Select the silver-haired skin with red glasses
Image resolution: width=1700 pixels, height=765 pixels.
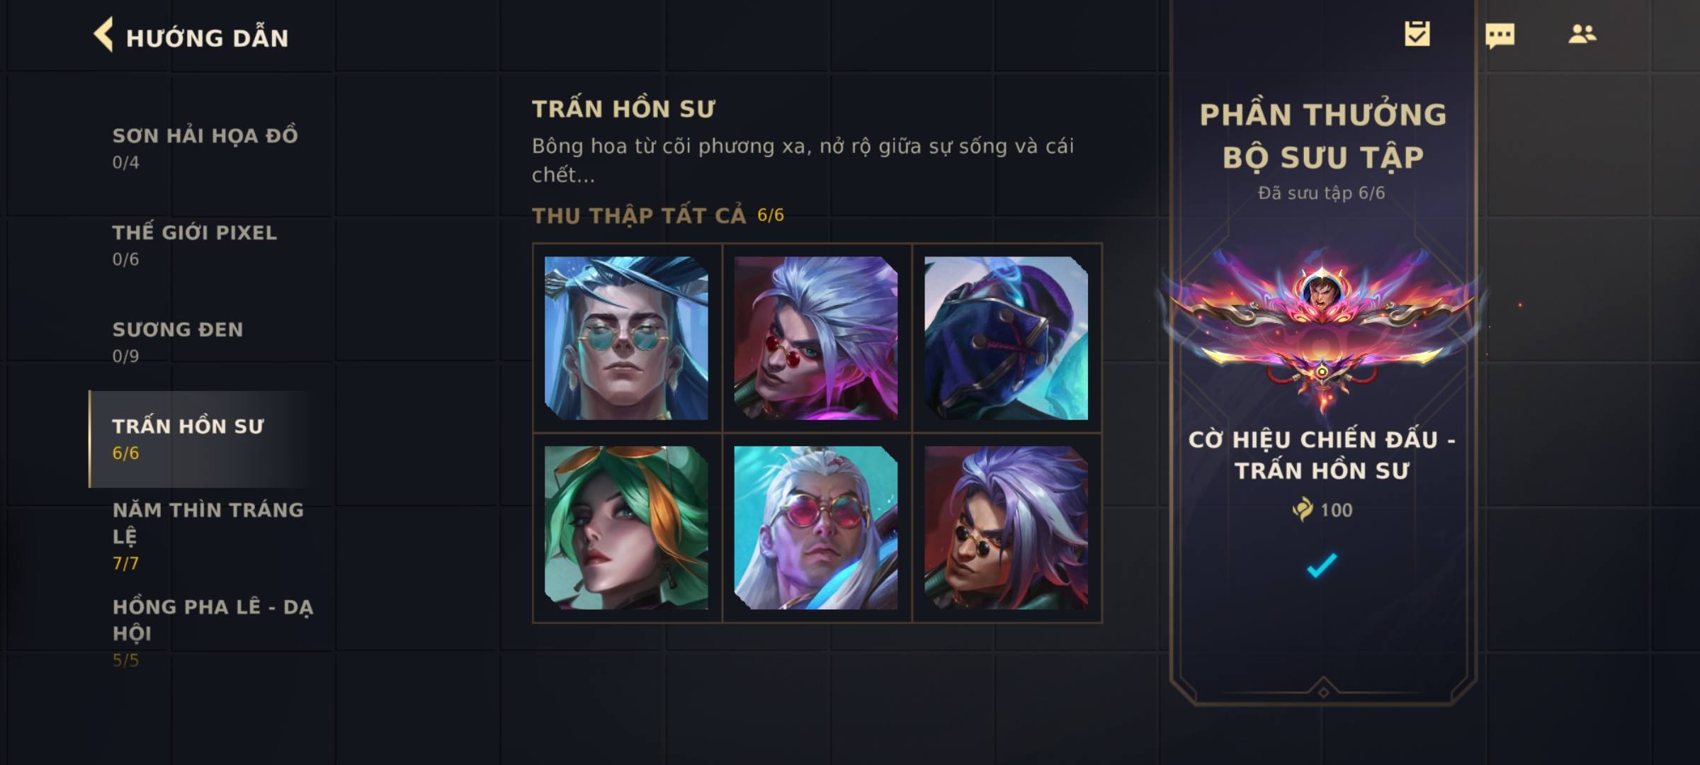click(x=816, y=338)
